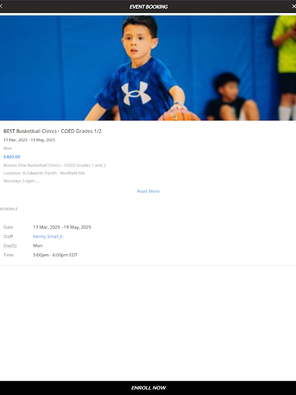
Task: Click the Time row label
Action: [8, 255]
